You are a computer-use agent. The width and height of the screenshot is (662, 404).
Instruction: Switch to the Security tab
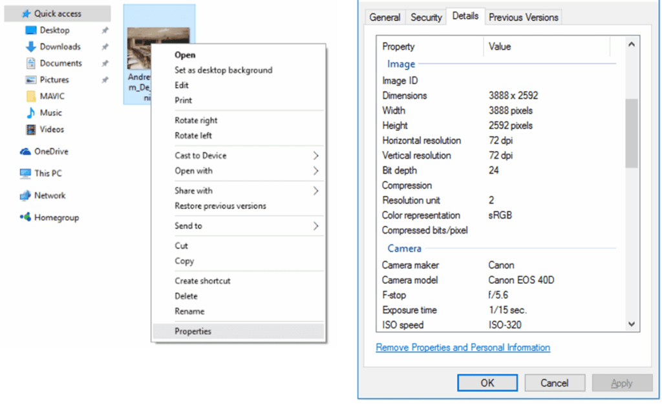coord(426,17)
